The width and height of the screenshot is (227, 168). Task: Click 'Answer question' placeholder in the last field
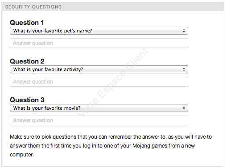33,120
